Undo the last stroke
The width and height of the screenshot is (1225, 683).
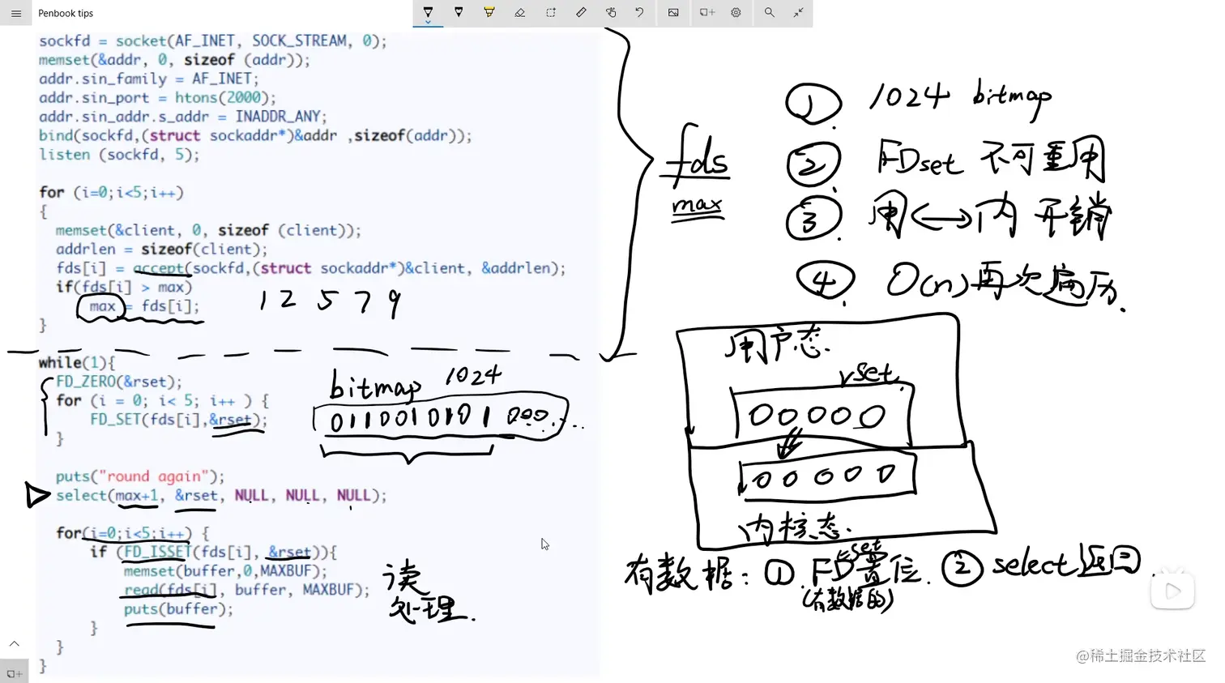coord(641,11)
